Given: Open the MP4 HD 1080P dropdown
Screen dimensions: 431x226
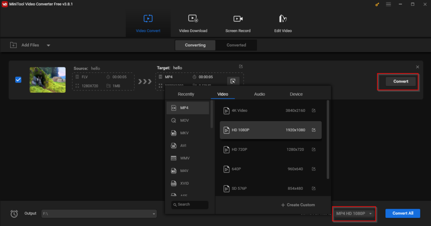Looking at the screenshot, I should (354, 214).
